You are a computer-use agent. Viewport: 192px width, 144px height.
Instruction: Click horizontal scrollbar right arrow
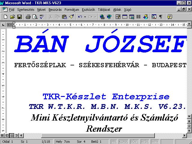184,135
